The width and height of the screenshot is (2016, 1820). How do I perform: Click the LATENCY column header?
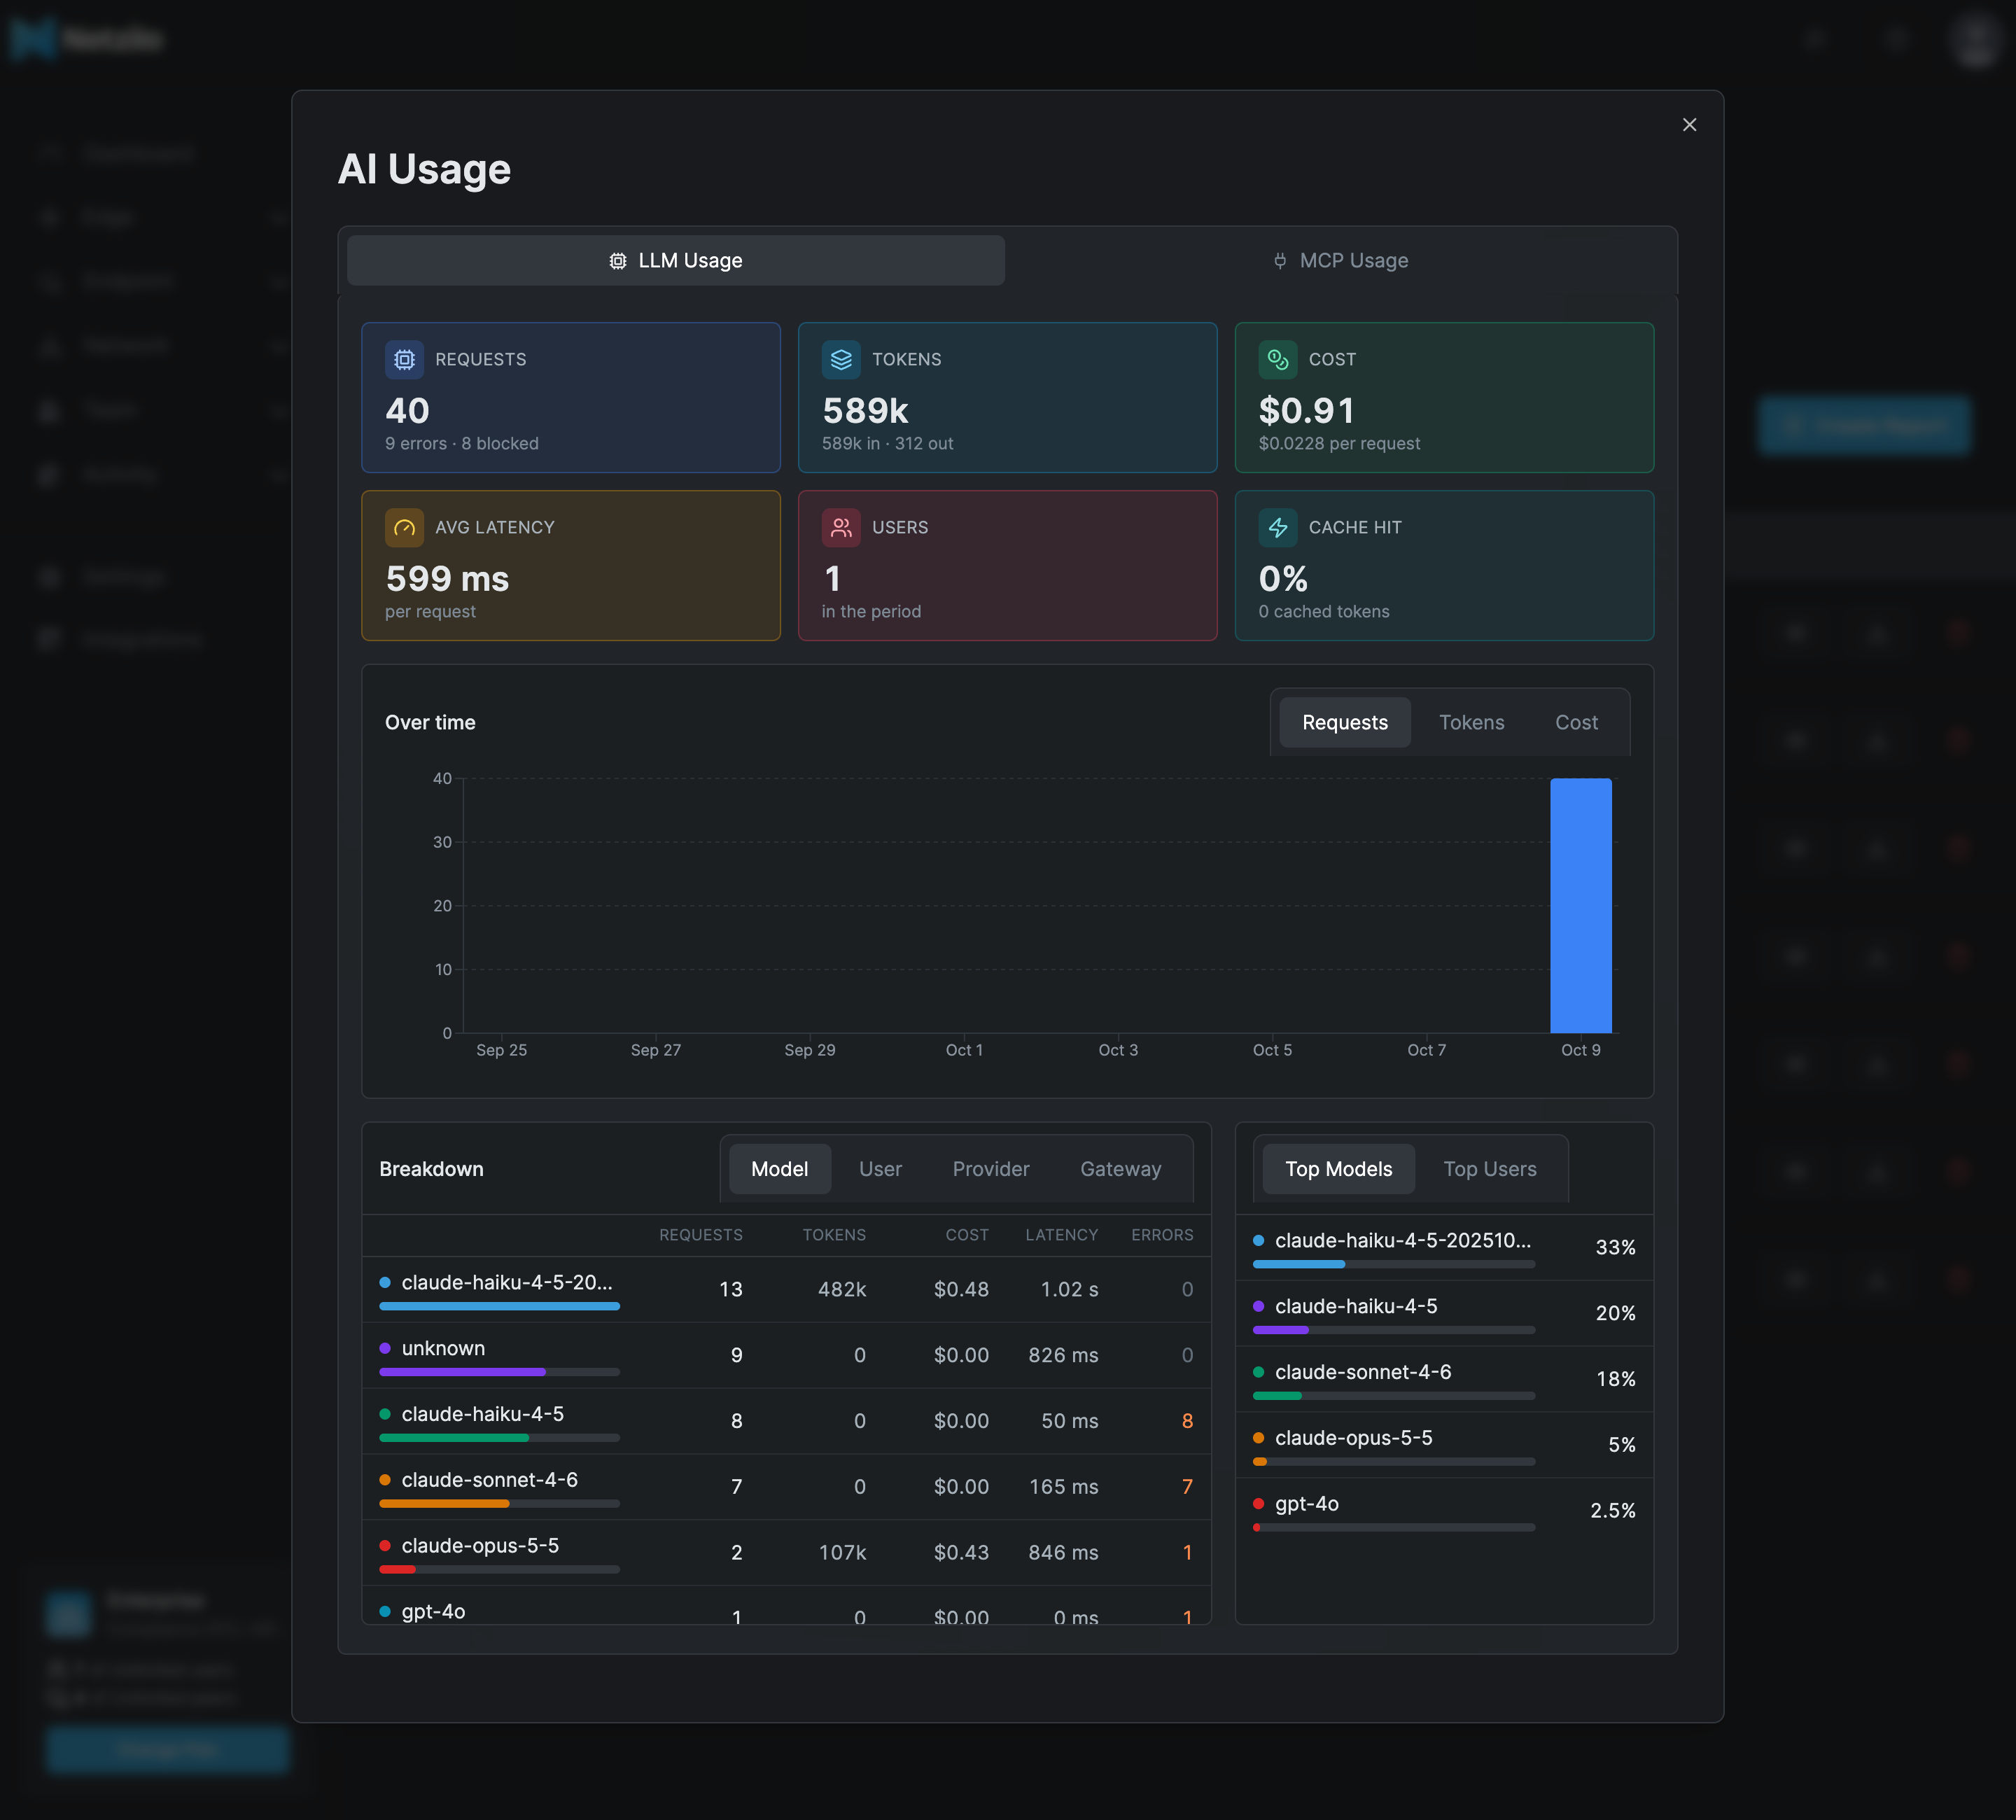tap(1061, 1235)
